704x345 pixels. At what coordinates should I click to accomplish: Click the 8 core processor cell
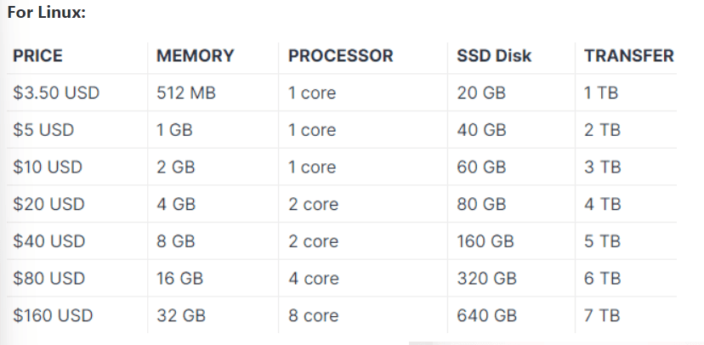[x=314, y=315]
